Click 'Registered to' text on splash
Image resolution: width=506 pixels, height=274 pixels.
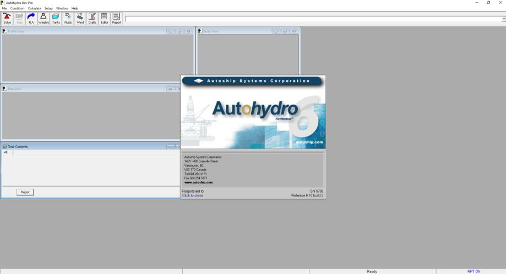coord(193,191)
